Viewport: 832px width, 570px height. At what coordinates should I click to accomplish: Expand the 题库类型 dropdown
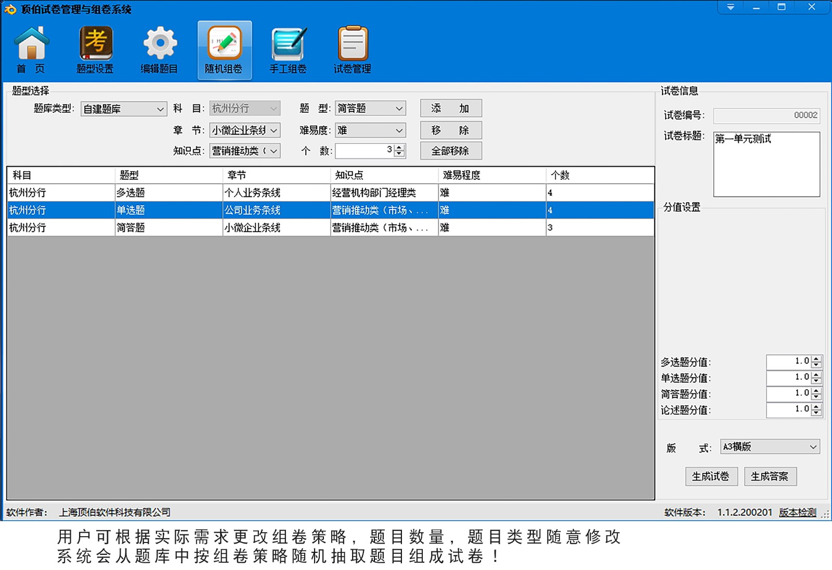[x=160, y=109]
